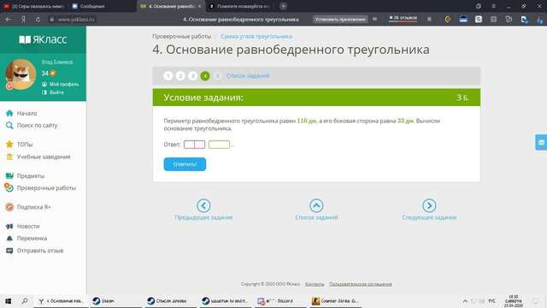Open the new browser tab plus button
This screenshot has width=547, height=308.
pos(283,6)
